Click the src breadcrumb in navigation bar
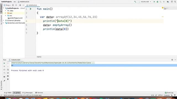 point(15,2)
